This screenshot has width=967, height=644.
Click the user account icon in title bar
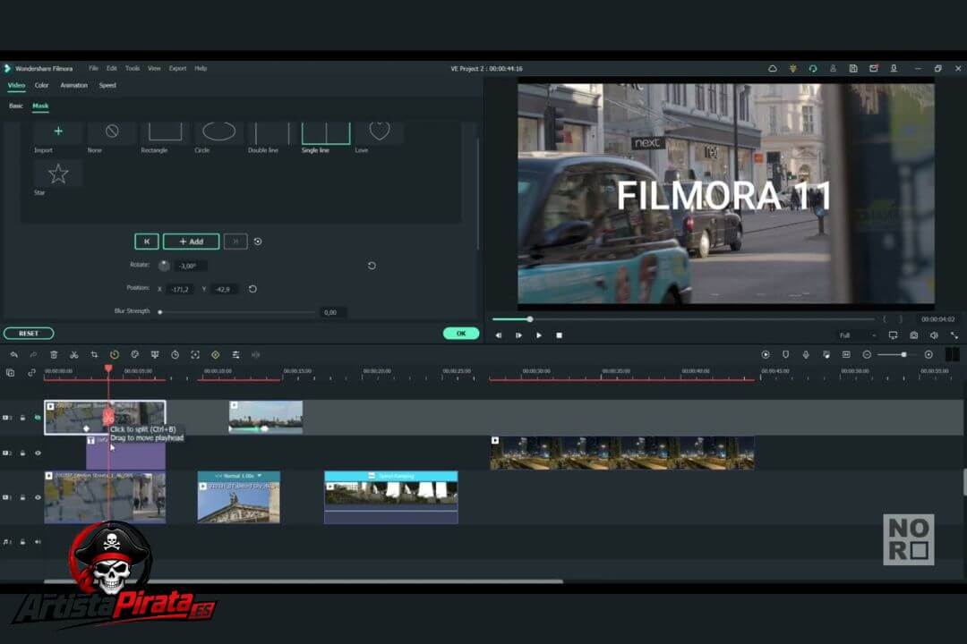[833, 68]
